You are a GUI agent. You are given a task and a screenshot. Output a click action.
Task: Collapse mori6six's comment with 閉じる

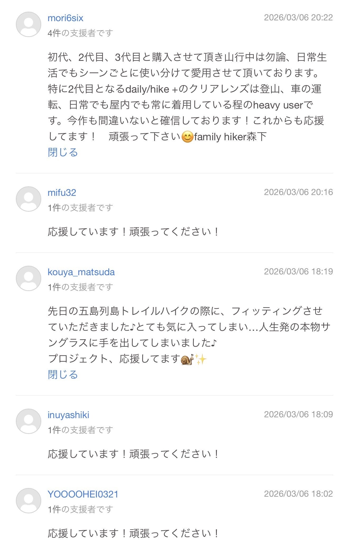point(63,152)
